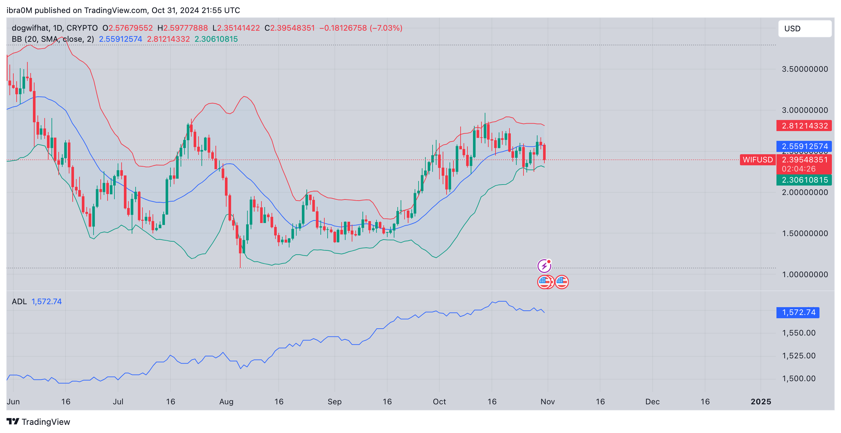Image resolution: width=841 pixels, height=433 pixels.
Task: Click the countdown timer 02:04:26
Action: click(x=799, y=169)
